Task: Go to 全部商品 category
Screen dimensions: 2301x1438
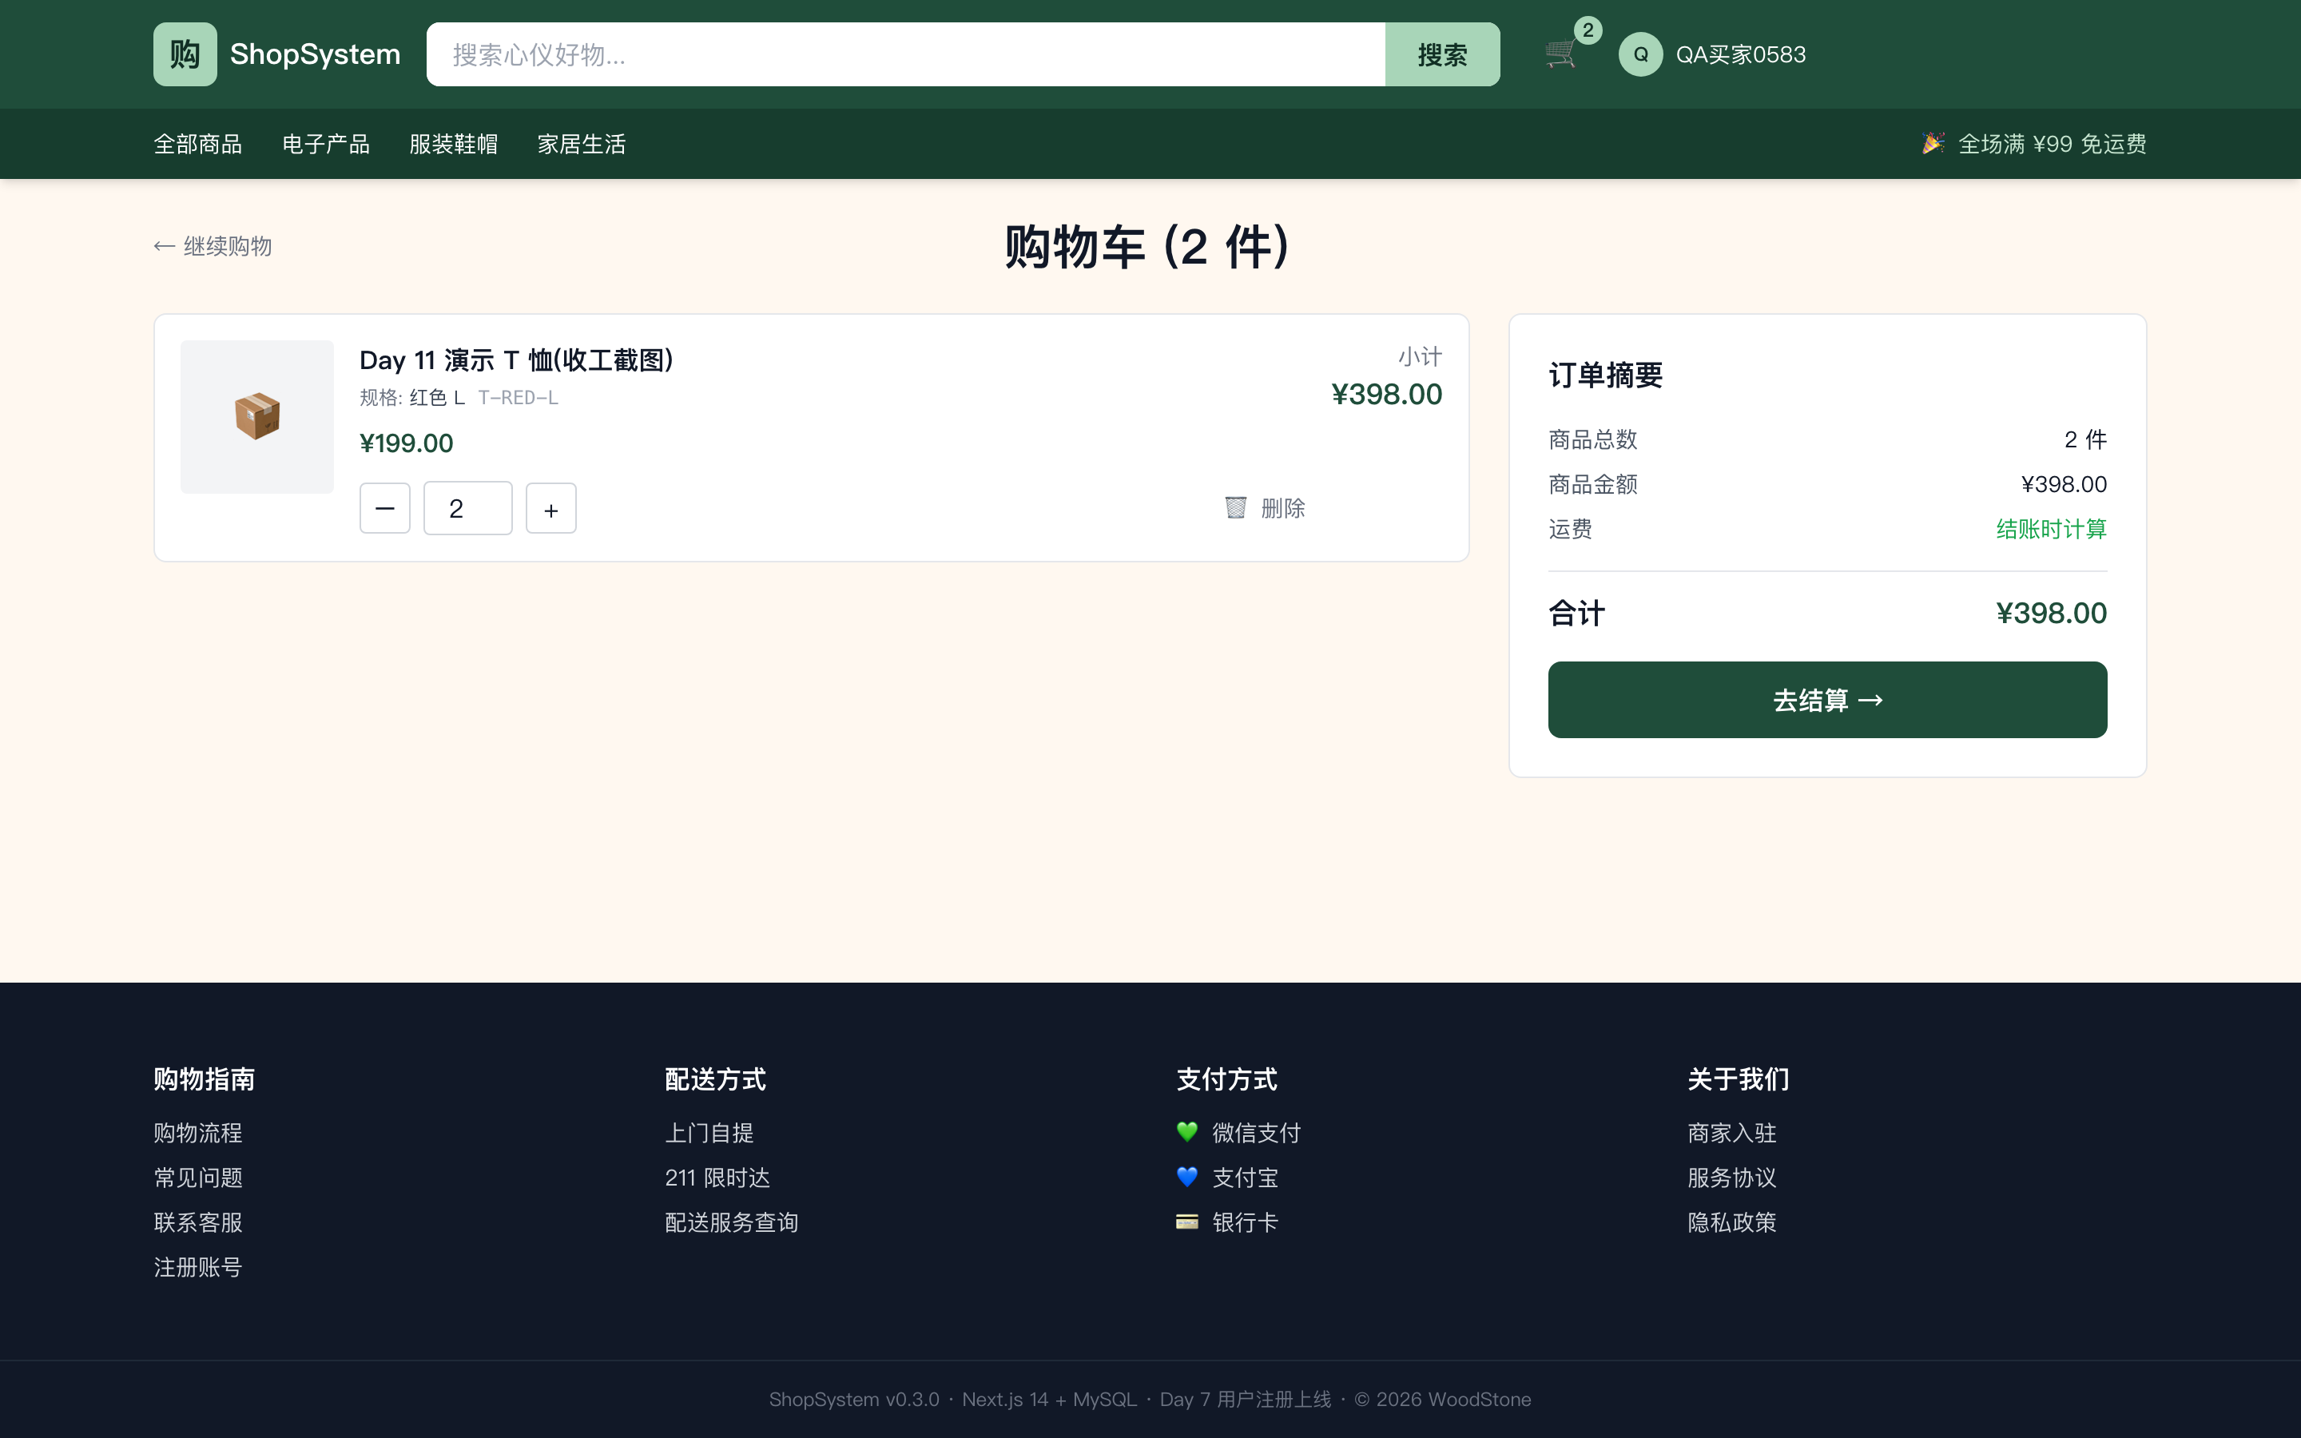Action: [x=198, y=144]
